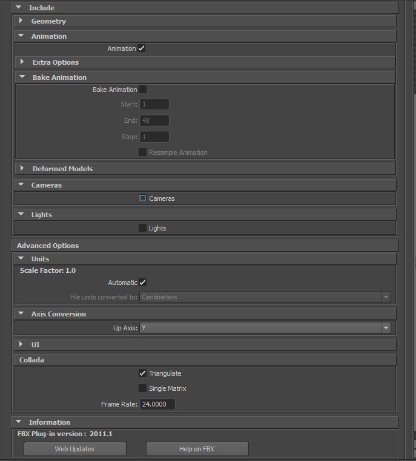Collapse the Include section
The width and height of the screenshot is (416, 461).
(x=18, y=8)
